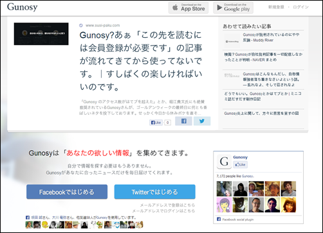
Task: Open the Google Play download badge
Action: coord(233,8)
